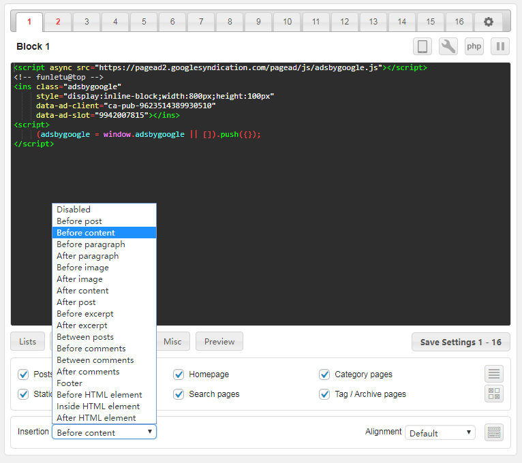The image size is (522, 463).
Task: Save Settings 1 - 16
Action: click(461, 342)
